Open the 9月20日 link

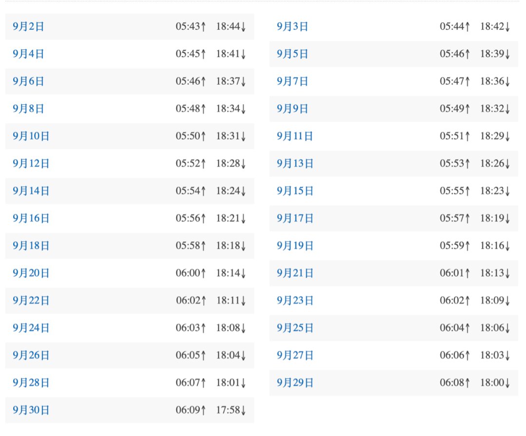(31, 273)
